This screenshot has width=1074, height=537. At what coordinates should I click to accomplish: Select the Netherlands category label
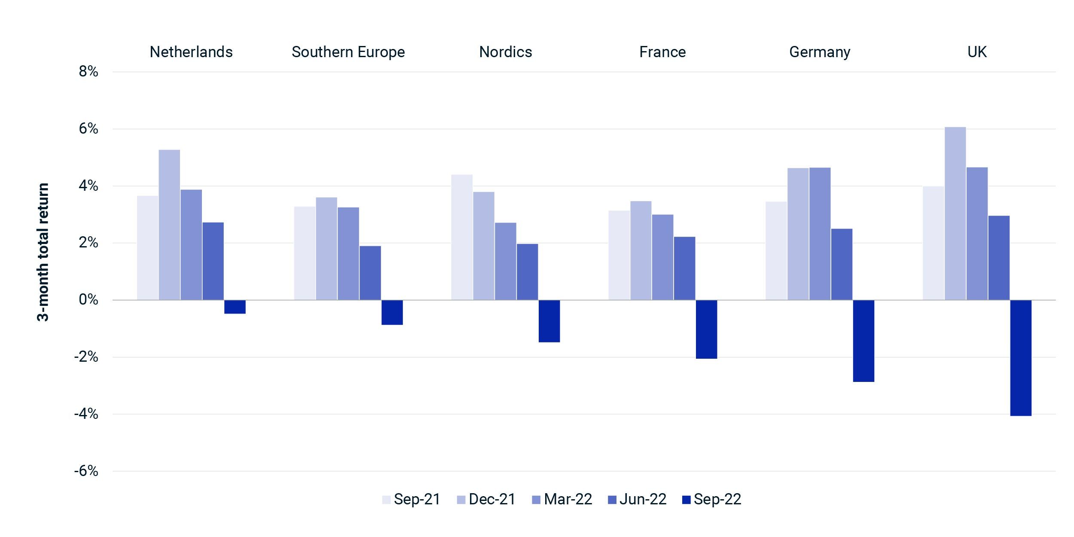tap(191, 52)
